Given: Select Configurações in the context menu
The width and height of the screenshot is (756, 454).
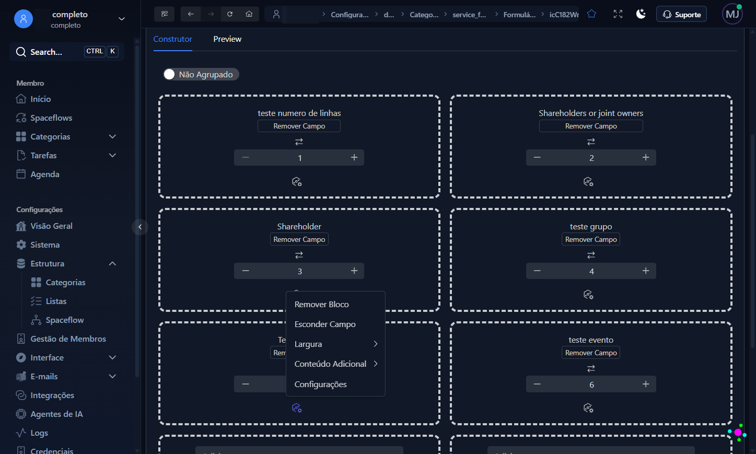Looking at the screenshot, I should tap(335, 385).
